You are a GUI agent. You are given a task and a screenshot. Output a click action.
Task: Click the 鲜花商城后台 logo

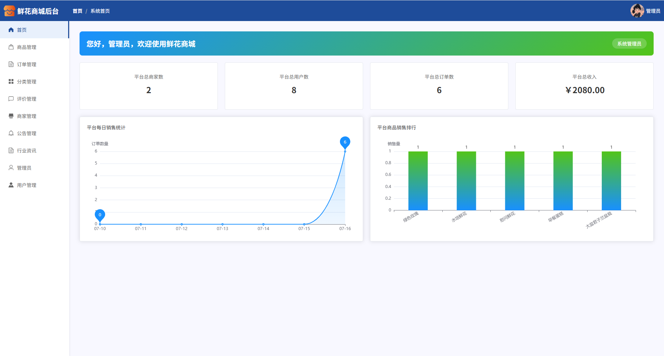[31, 11]
